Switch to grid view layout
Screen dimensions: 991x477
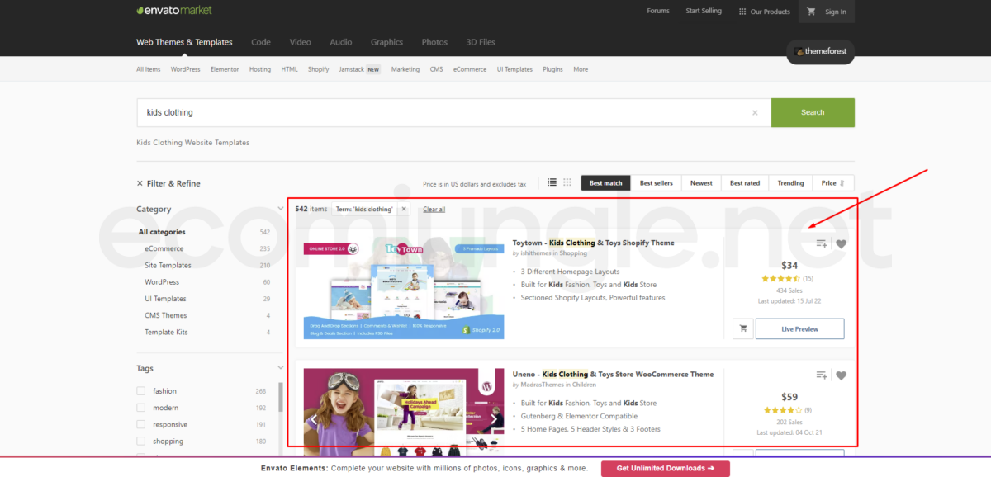click(x=567, y=182)
